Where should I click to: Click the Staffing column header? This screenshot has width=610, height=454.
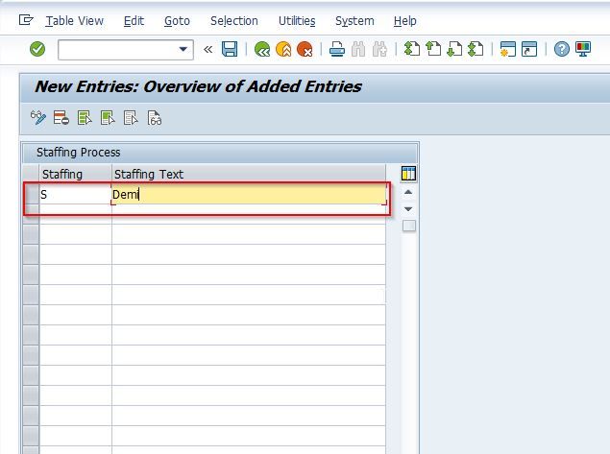point(76,174)
